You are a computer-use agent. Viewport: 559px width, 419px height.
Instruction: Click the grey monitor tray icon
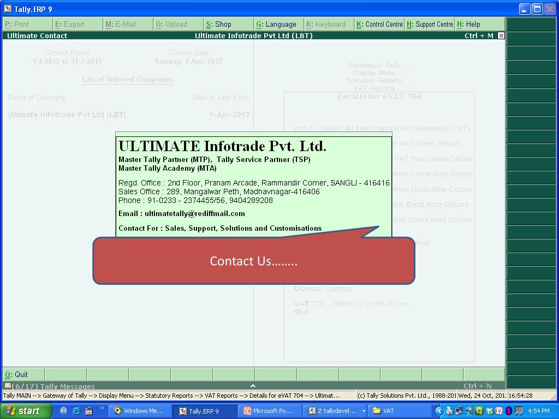pyautogui.click(x=519, y=411)
